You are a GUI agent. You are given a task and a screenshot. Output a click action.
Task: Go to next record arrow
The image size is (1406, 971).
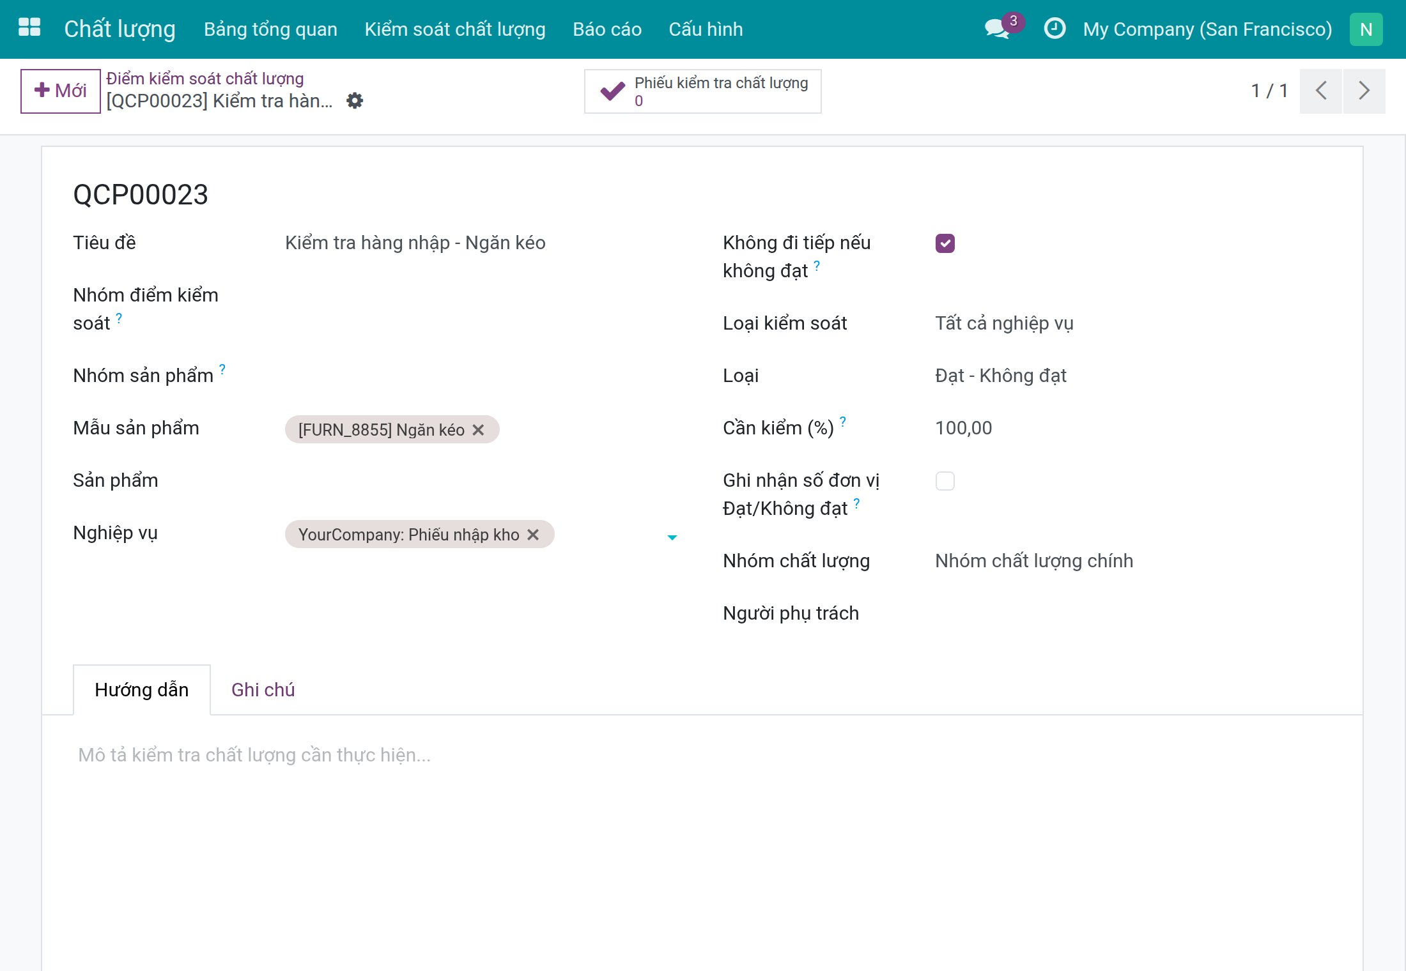[1364, 91]
